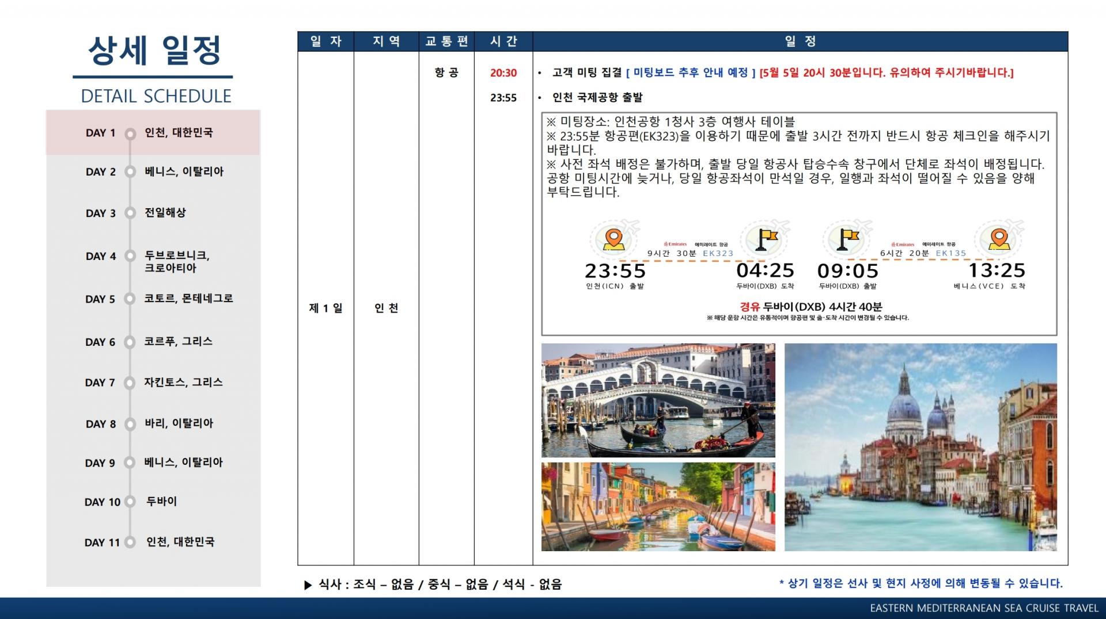Viewport: 1106px width, 619px height.
Task: Click the DAY 2 destination 베니스, 이탈리아
Action: (184, 171)
